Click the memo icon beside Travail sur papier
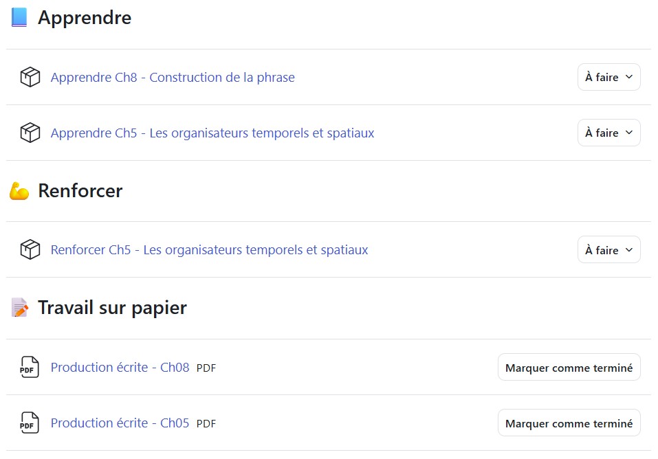This screenshot has width=658, height=459. [x=20, y=308]
